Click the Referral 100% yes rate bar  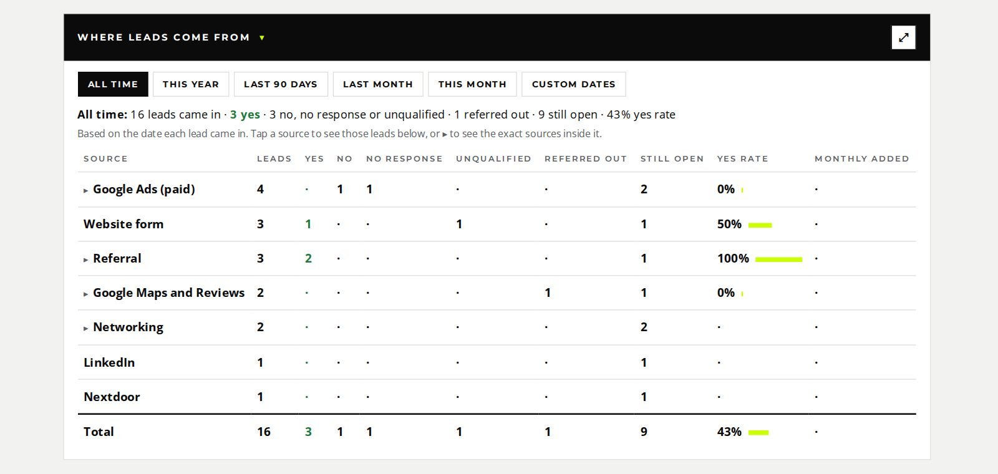(x=778, y=259)
